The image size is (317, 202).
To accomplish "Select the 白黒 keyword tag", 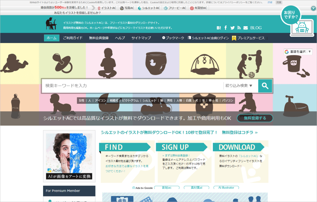I will pyautogui.click(x=189, y=101).
